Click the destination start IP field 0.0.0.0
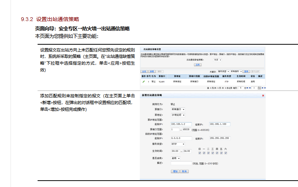Screen dimensions: 298x187 [x=181, y=138]
